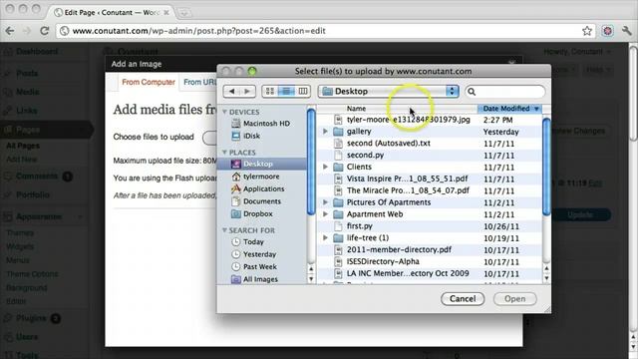Navigate forward in file dialog
638x359 pixels.
click(247, 91)
